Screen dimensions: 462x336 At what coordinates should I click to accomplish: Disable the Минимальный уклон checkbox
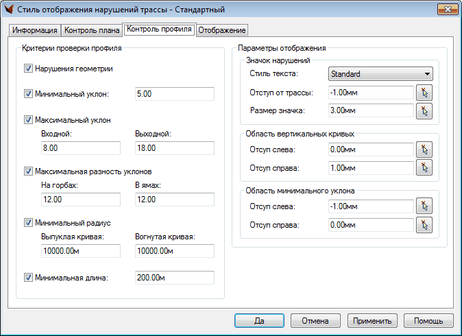pyautogui.click(x=28, y=94)
